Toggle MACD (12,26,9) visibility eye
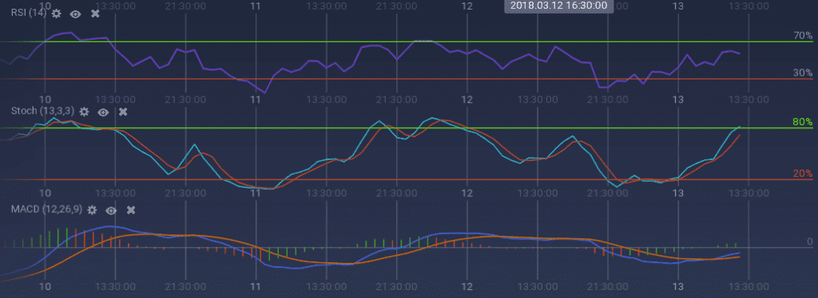Image resolution: width=818 pixels, height=298 pixels. coord(111,210)
